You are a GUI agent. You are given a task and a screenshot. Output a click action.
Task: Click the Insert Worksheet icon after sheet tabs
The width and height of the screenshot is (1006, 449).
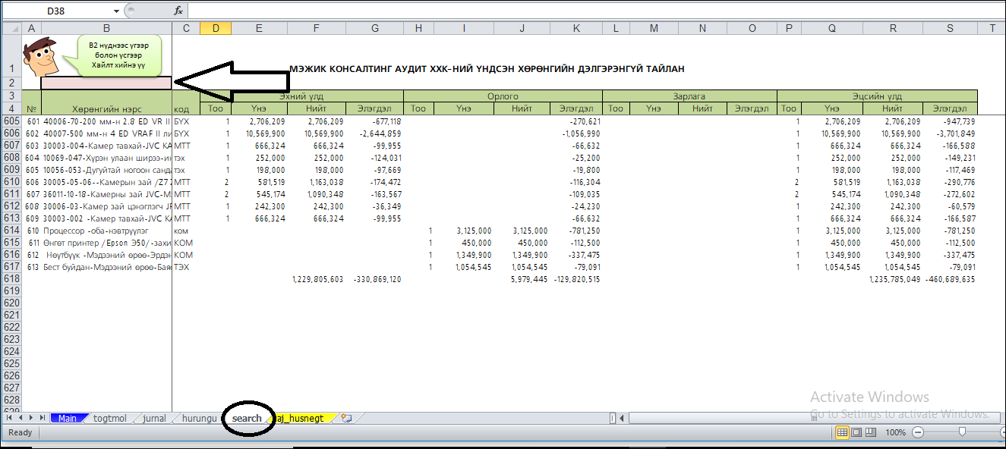coord(347,418)
